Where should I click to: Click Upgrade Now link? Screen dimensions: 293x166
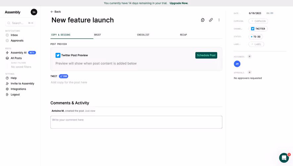coord(179,3)
